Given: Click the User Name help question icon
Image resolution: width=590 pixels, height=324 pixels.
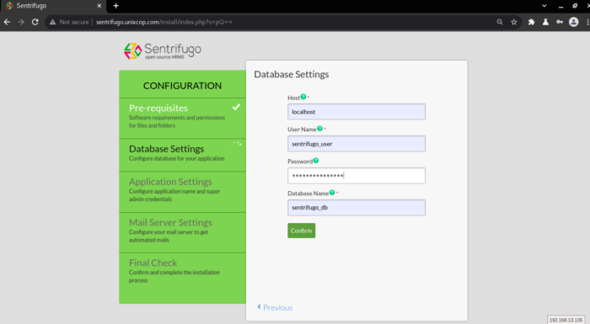Looking at the screenshot, I should [319, 129].
